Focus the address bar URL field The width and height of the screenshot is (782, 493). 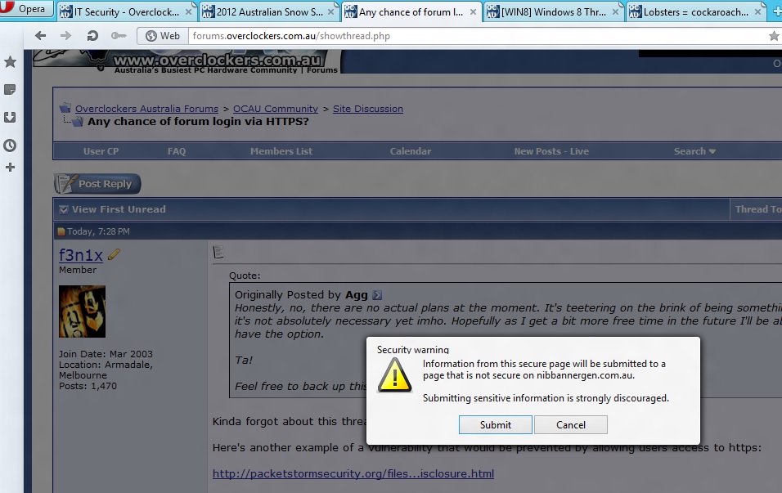point(476,36)
